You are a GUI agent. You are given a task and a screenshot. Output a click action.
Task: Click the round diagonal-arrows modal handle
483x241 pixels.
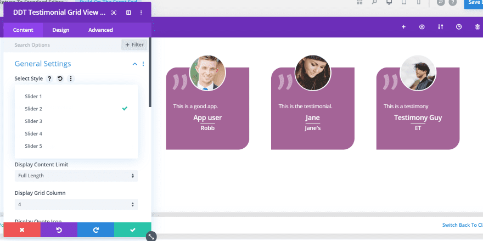[151, 237]
